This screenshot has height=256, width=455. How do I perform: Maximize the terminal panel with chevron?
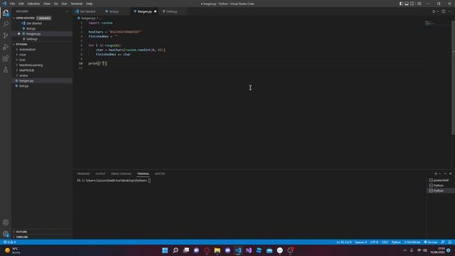coord(445,174)
